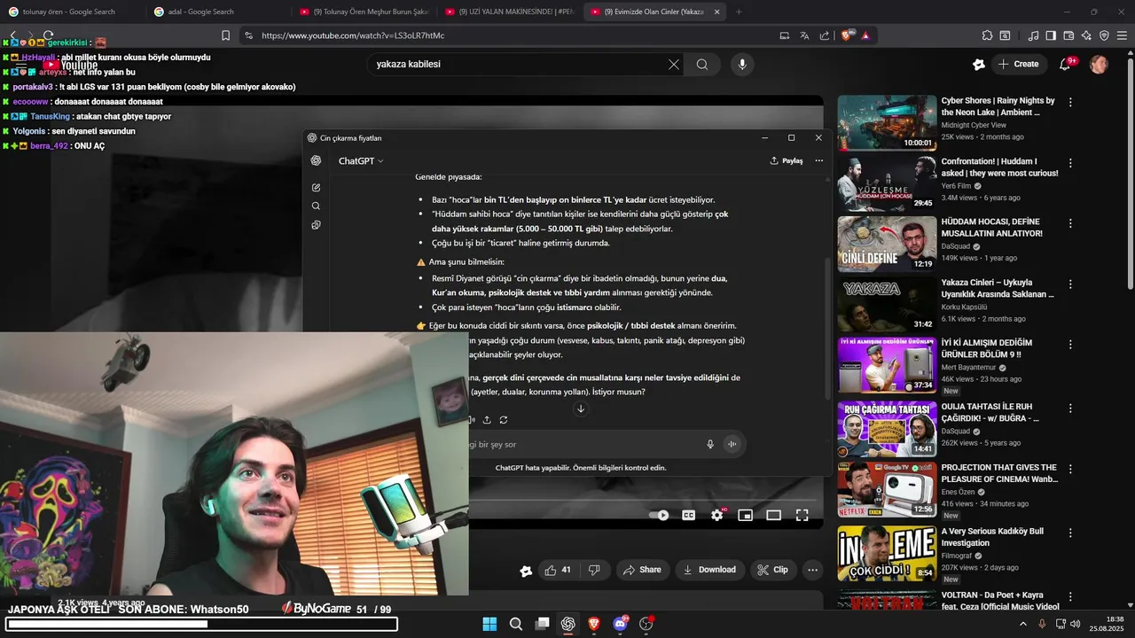The height and width of the screenshot is (638, 1135).
Task: Click the ChatGPT response share-upload icon
Action: coord(487,420)
